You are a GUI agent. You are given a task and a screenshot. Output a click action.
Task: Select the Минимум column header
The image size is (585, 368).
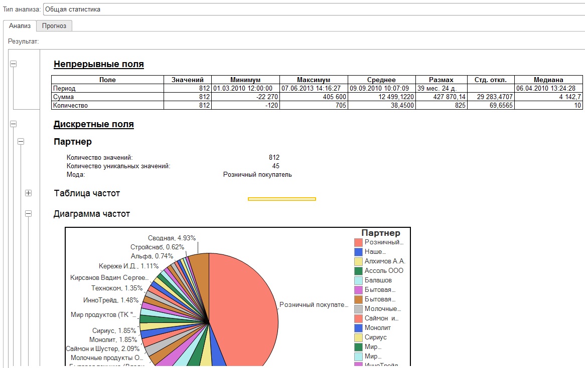(245, 80)
